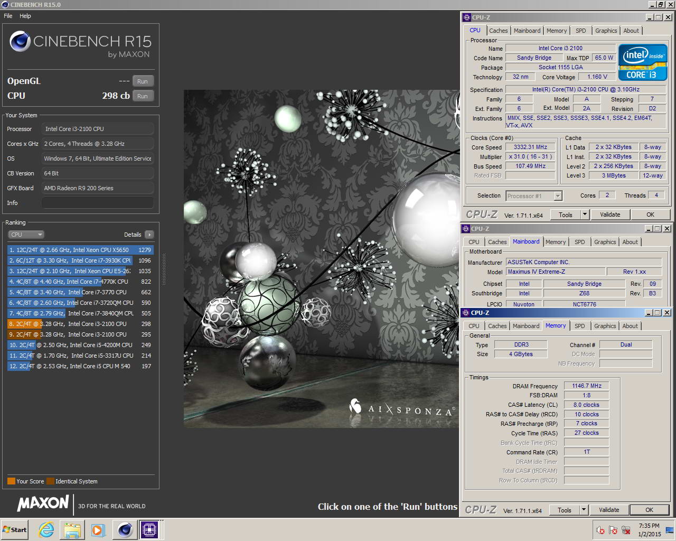Open the Processor #1 selection dropdown
Screen dimensions: 676x541
click(533, 196)
